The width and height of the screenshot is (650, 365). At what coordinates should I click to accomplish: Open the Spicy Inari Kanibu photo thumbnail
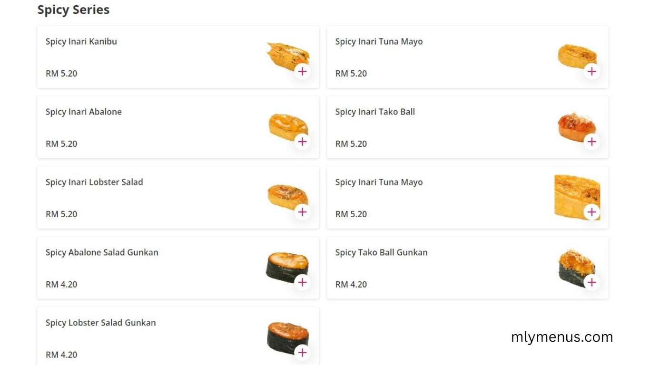coord(286,55)
